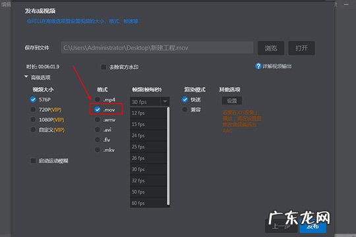Click the blue 发布 publish button
The width and height of the screenshot is (356, 237).
[313, 226]
